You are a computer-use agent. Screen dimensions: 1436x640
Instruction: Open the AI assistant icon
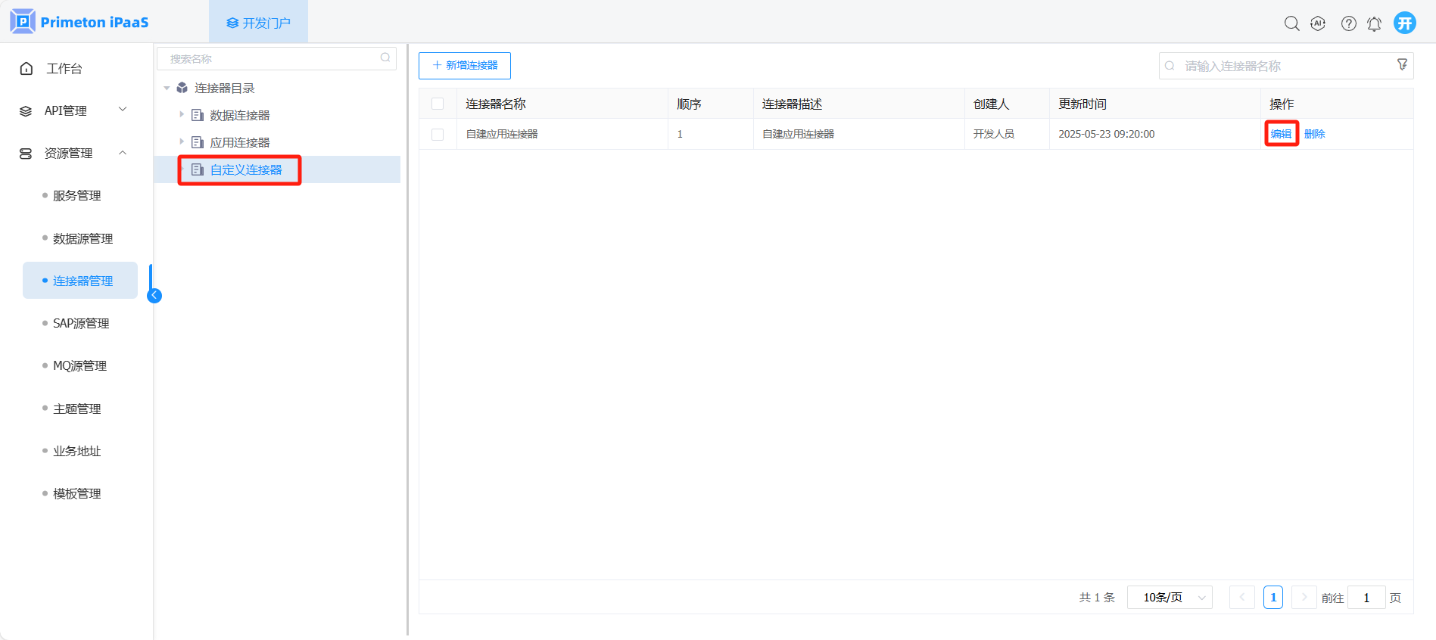(1318, 23)
